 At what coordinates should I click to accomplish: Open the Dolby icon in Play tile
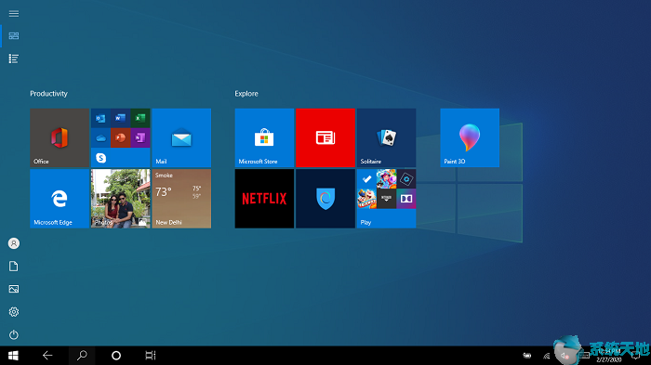pos(406,199)
